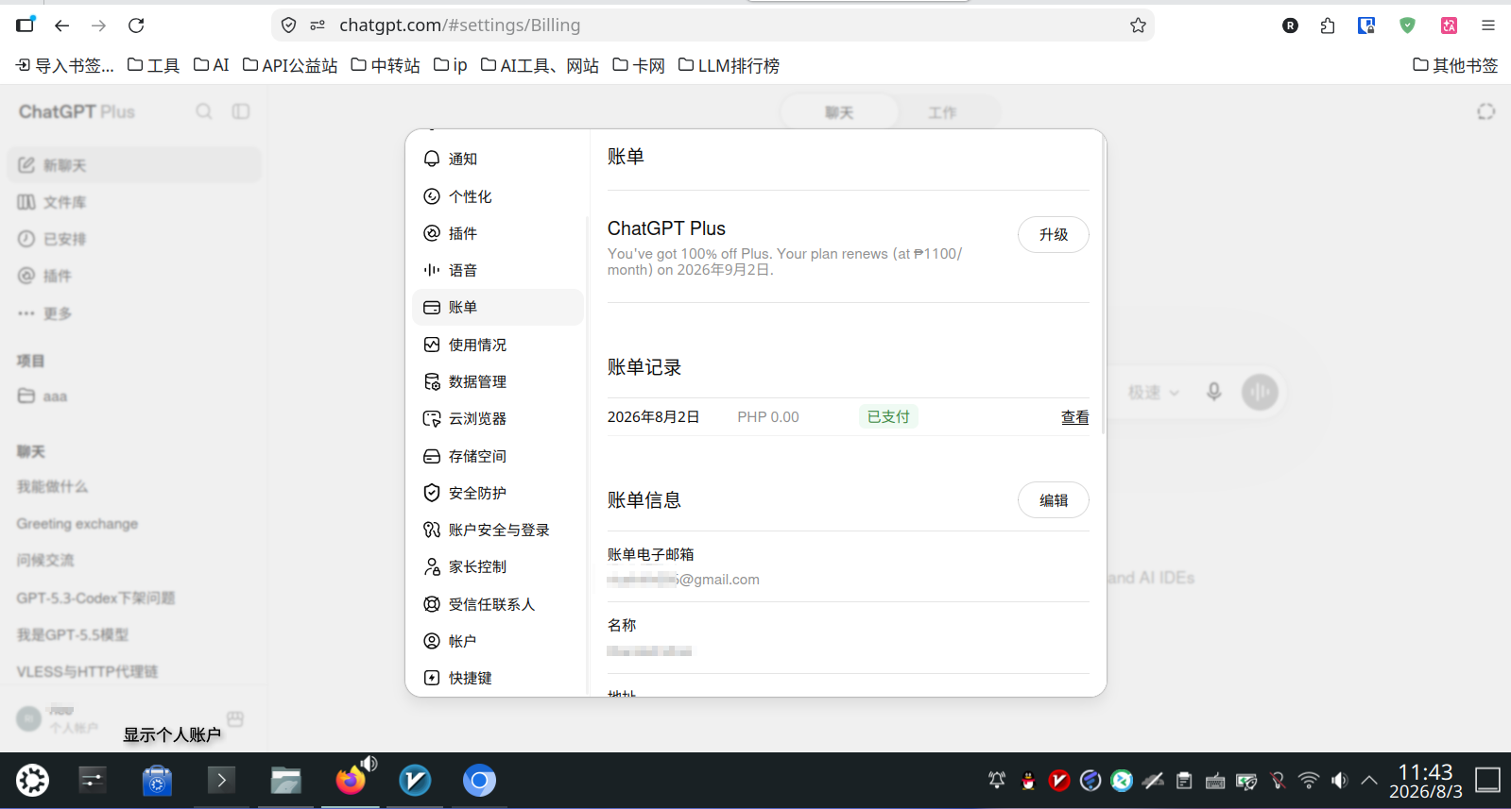This screenshot has width=1511, height=809.
Task: Expand 更多 in the ChatGPT sidebar
Action: pyautogui.click(x=134, y=312)
